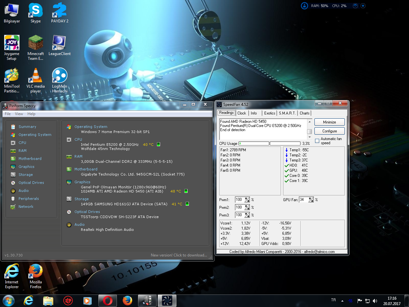Screen dimensions: 409x307
Task: Open Mozilla Firefox desktop shortcut
Action: tap(36, 276)
